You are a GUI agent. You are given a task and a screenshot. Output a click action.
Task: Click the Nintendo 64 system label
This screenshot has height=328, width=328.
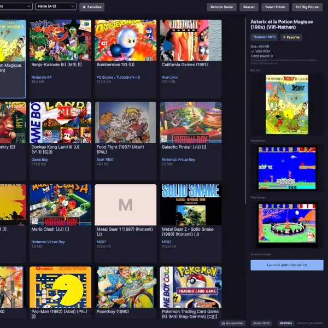(x=42, y=77)
